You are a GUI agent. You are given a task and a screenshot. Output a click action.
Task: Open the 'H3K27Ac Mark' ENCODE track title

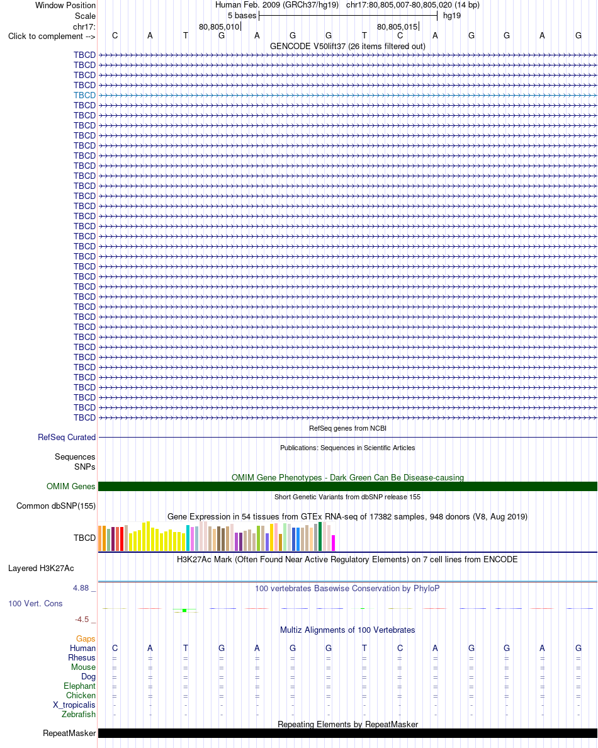(x=347, y=559)
